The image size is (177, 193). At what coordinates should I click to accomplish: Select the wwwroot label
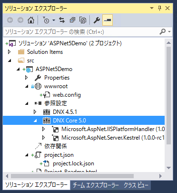pos(56,86)
